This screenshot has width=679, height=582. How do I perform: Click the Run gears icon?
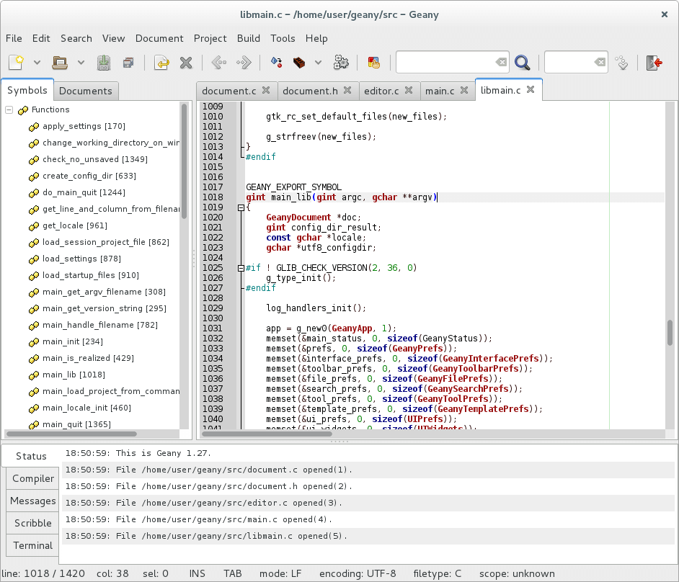coord(341,63)
